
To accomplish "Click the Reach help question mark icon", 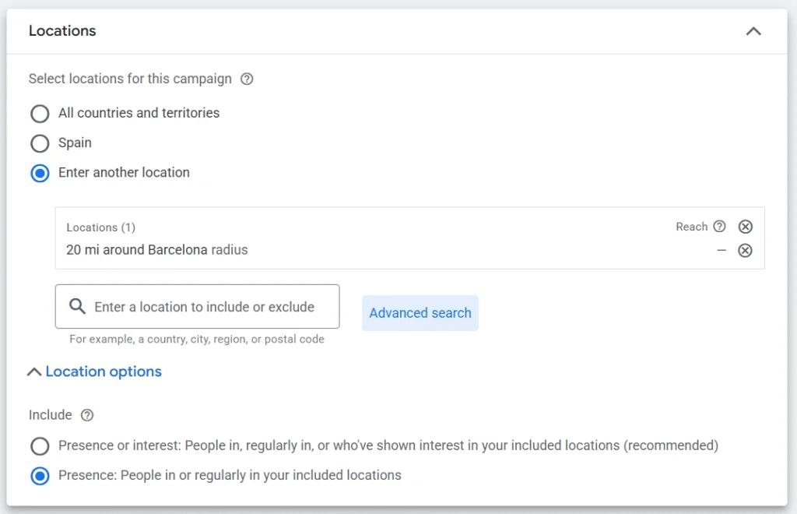I will tap(719, 227).
